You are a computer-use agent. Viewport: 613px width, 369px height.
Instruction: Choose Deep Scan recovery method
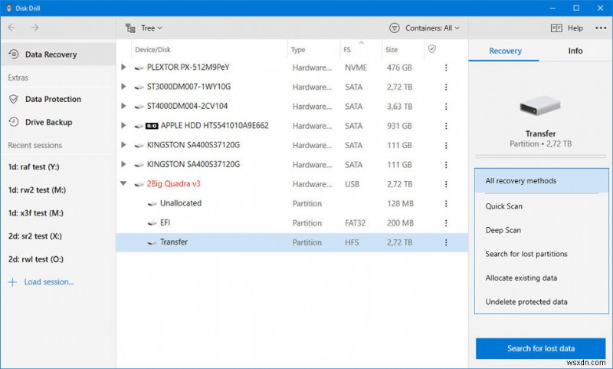pyautogui.click(x=503, y=230)
